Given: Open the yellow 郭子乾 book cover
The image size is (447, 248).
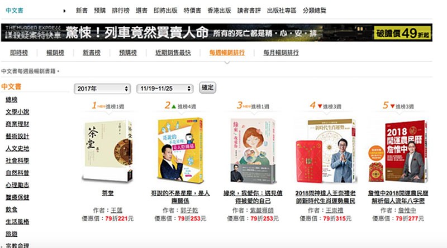Looking at the screenshot, I should click(x=180, y=150).
